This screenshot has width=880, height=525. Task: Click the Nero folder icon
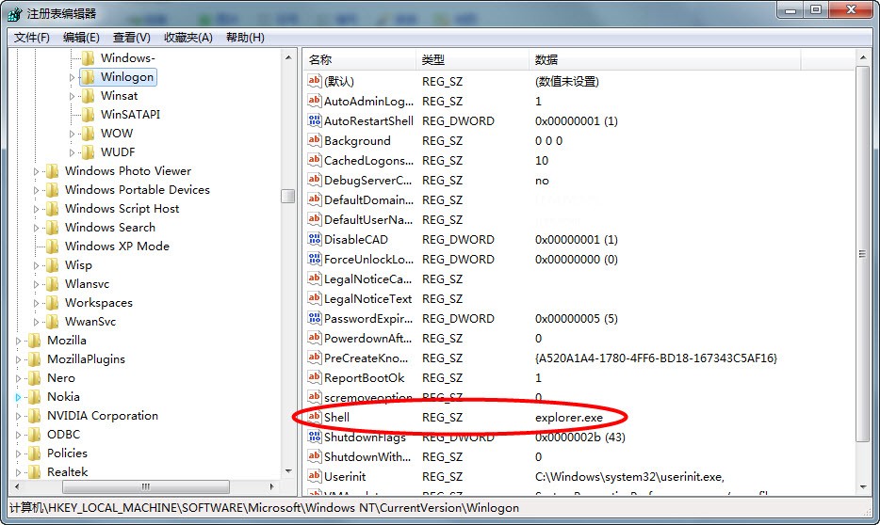coord(34,378)
